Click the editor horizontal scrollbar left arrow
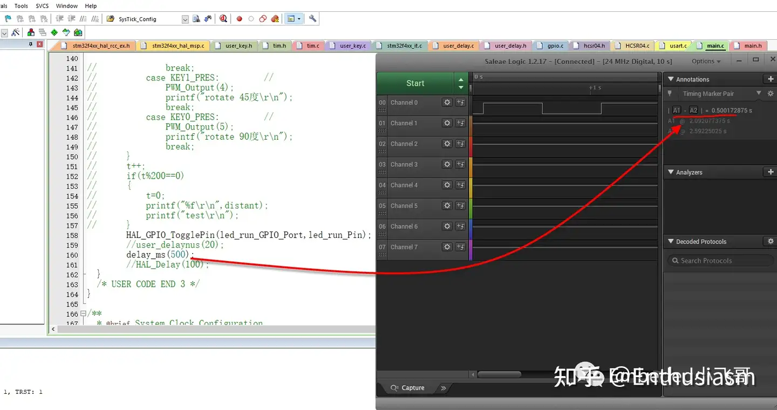This screenshot has height=410, width=777. tap(53, 329)
